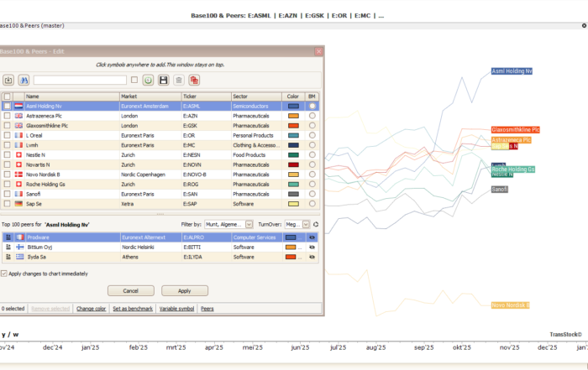This screenshot has height=370, width=588.
Task: Click the add-peer icon in the Prodware row
Action: pos(8,237)
